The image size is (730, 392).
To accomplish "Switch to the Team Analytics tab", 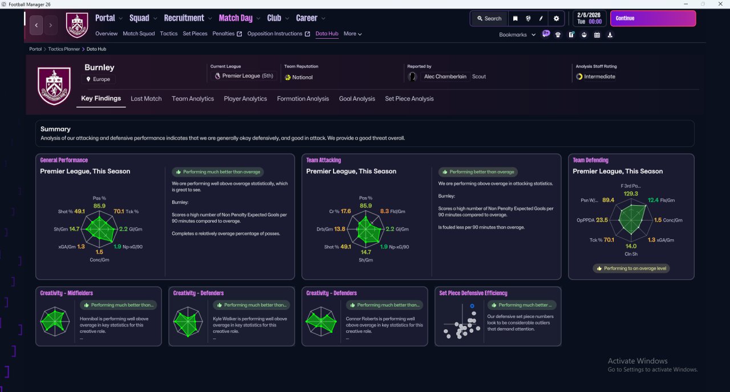I will 193,99.
